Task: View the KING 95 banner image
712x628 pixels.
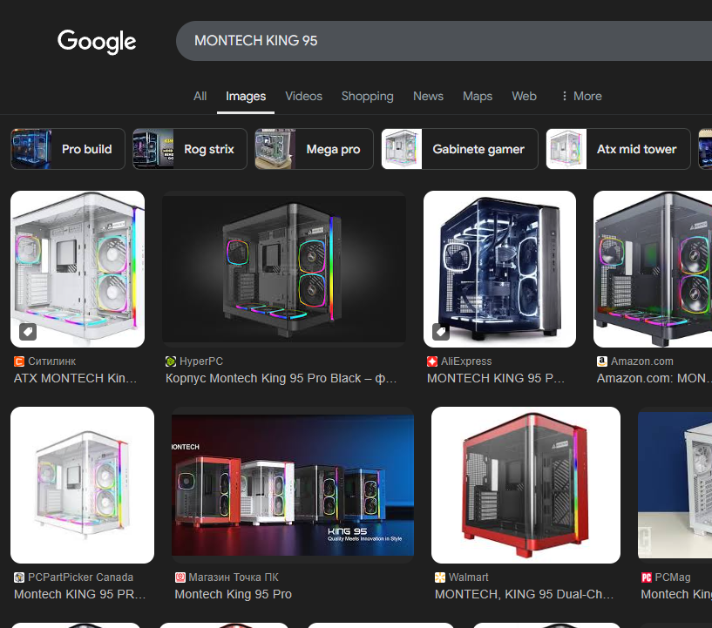Action: pos(293,485)
